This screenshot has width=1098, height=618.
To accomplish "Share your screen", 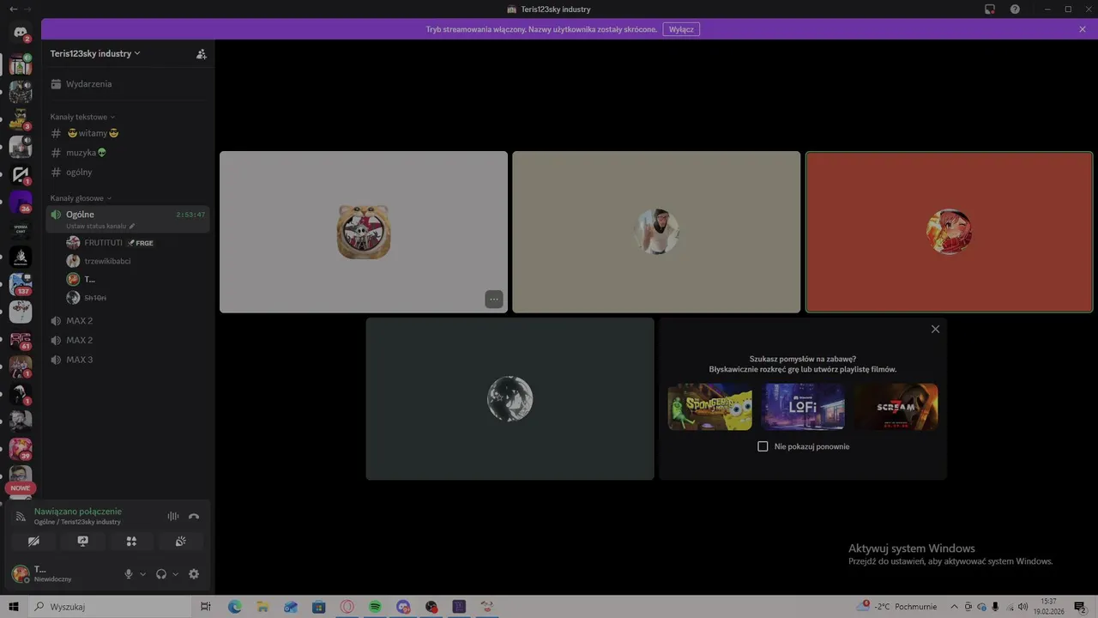I will (x=83, y=542).
